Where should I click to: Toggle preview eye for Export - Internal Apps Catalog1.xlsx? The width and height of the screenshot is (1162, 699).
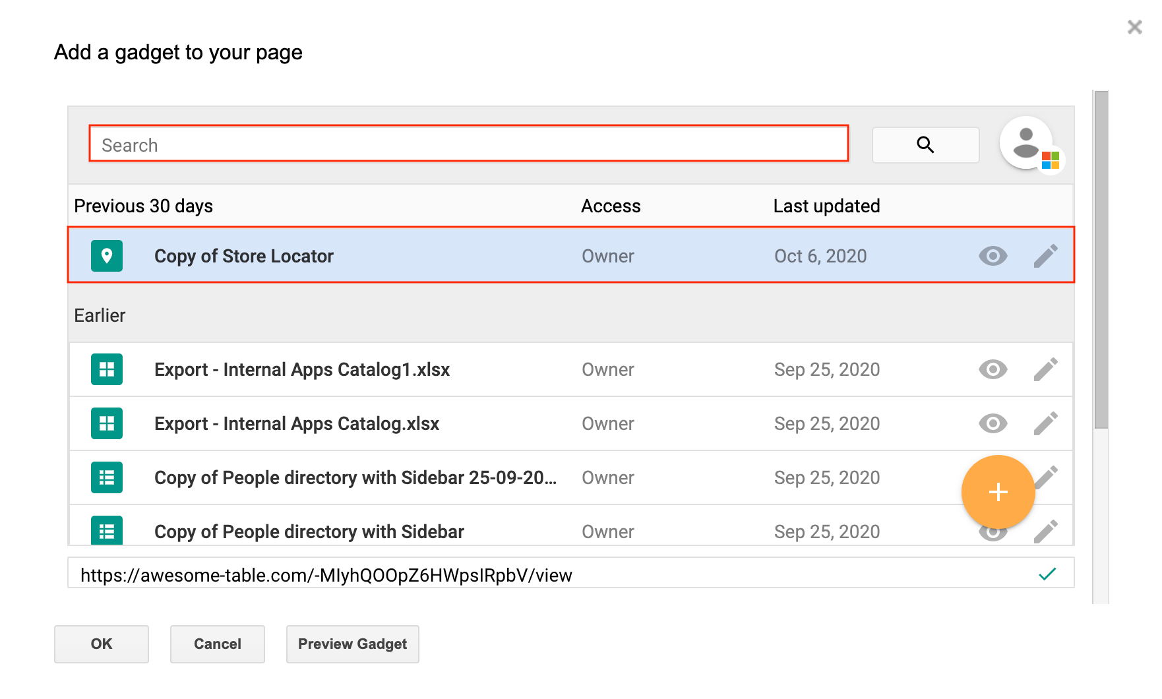[x=992, y=369]
